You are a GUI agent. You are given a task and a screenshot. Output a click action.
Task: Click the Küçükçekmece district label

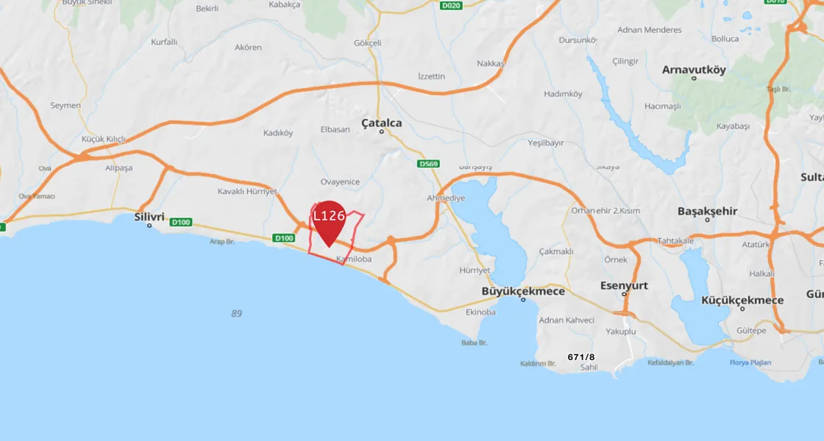tap(742, 301)
